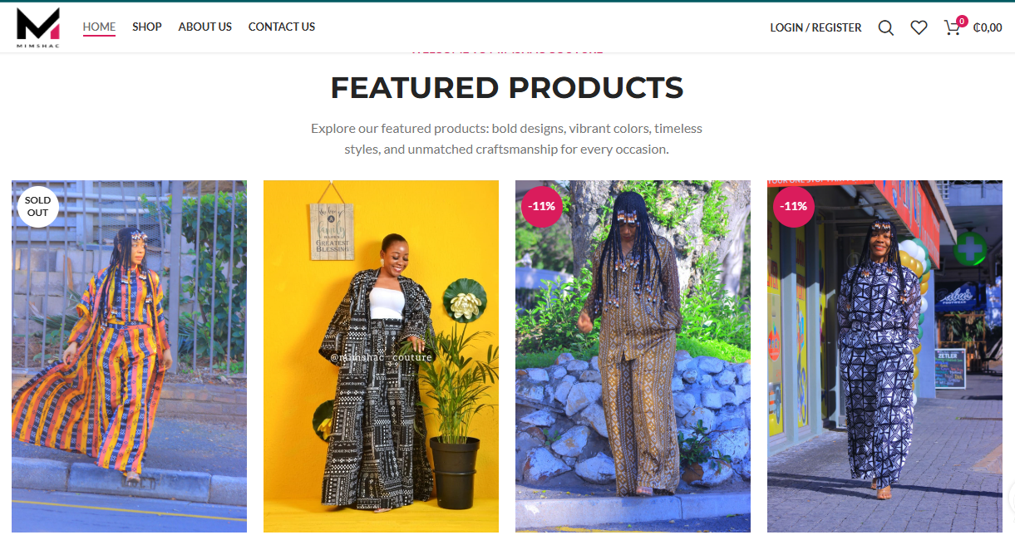Open the navy geometric print set product
The image size is (1015, 535).
[x=884, y=356]
